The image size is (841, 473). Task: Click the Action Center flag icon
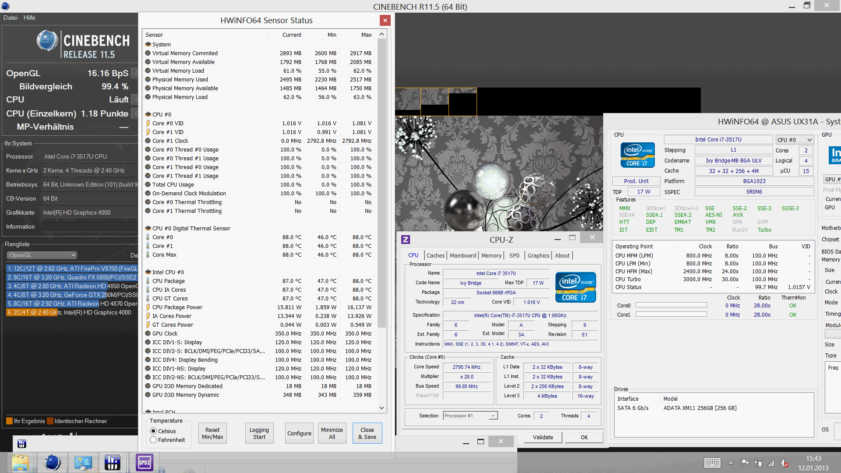(745, 463)
